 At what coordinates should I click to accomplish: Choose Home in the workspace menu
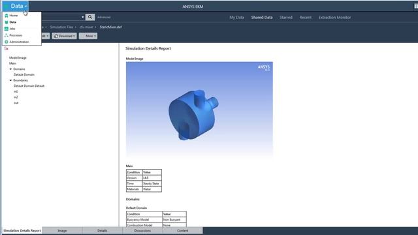pos(13,16)
